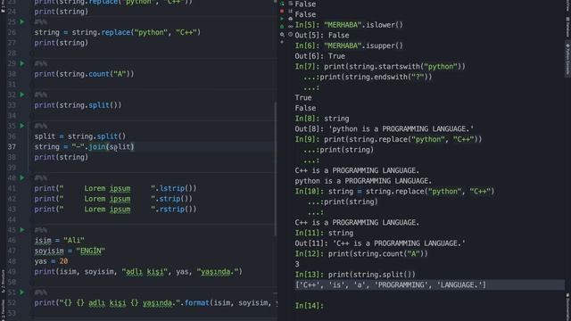Click the magnifier icon in console toolbar
Viewport: 571px width, 321px height.
pos(282,35)
